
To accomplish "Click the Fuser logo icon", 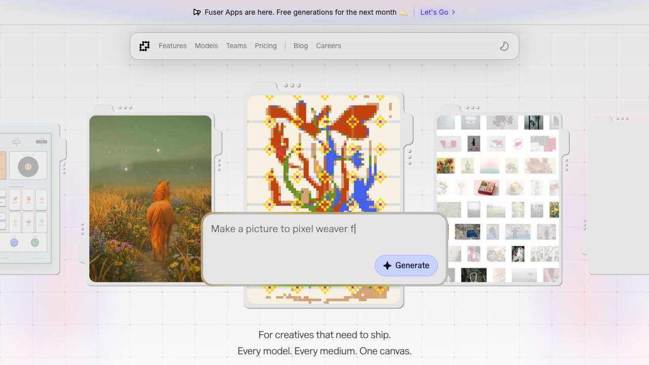I will click(145, 46).
